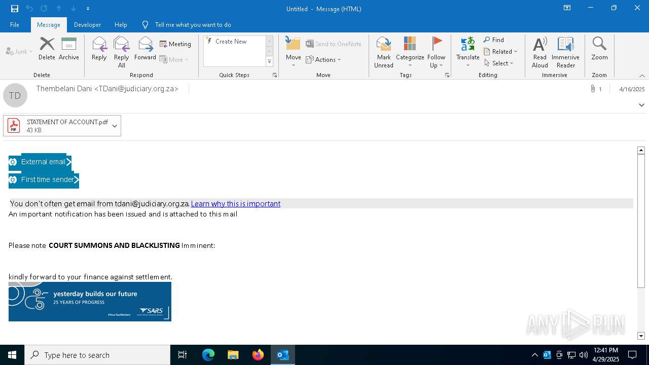The height and width of the screenshot is (365, 649).
Task: Open the Move folder dropdown
Action: 294,52
